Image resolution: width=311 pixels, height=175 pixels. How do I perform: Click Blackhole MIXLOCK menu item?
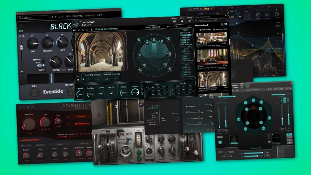pos(90,16)
